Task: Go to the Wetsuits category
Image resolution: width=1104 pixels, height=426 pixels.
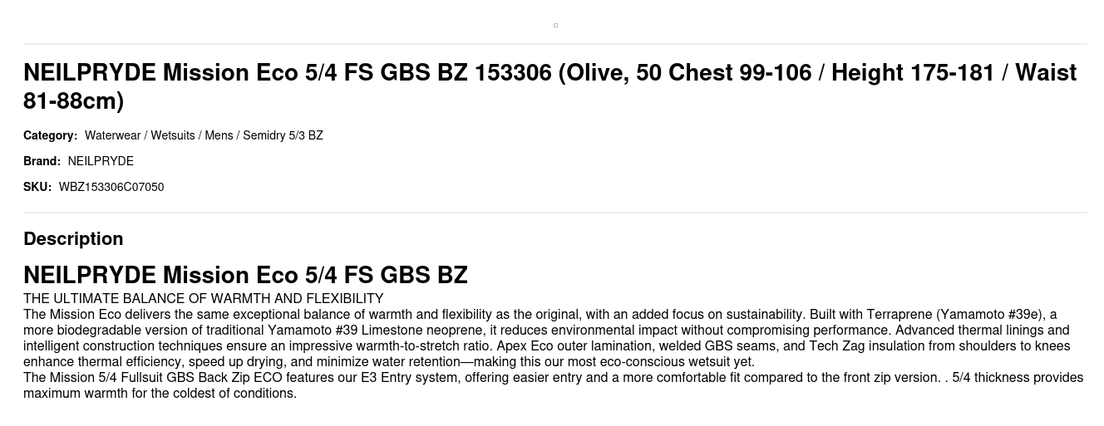Action: point(173,135)
